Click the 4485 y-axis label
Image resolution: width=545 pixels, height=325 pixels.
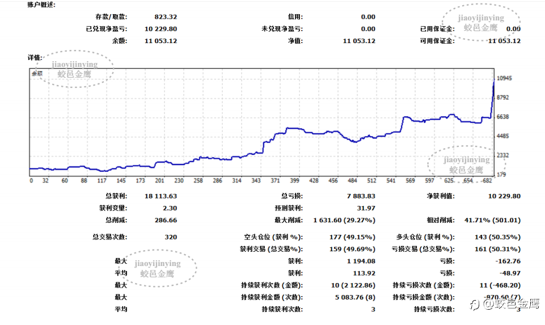pyautogui.click(x=502, y=136)
